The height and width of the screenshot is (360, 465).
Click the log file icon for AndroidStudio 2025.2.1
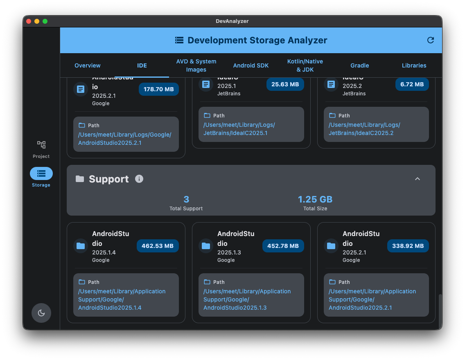pos(81,89)
